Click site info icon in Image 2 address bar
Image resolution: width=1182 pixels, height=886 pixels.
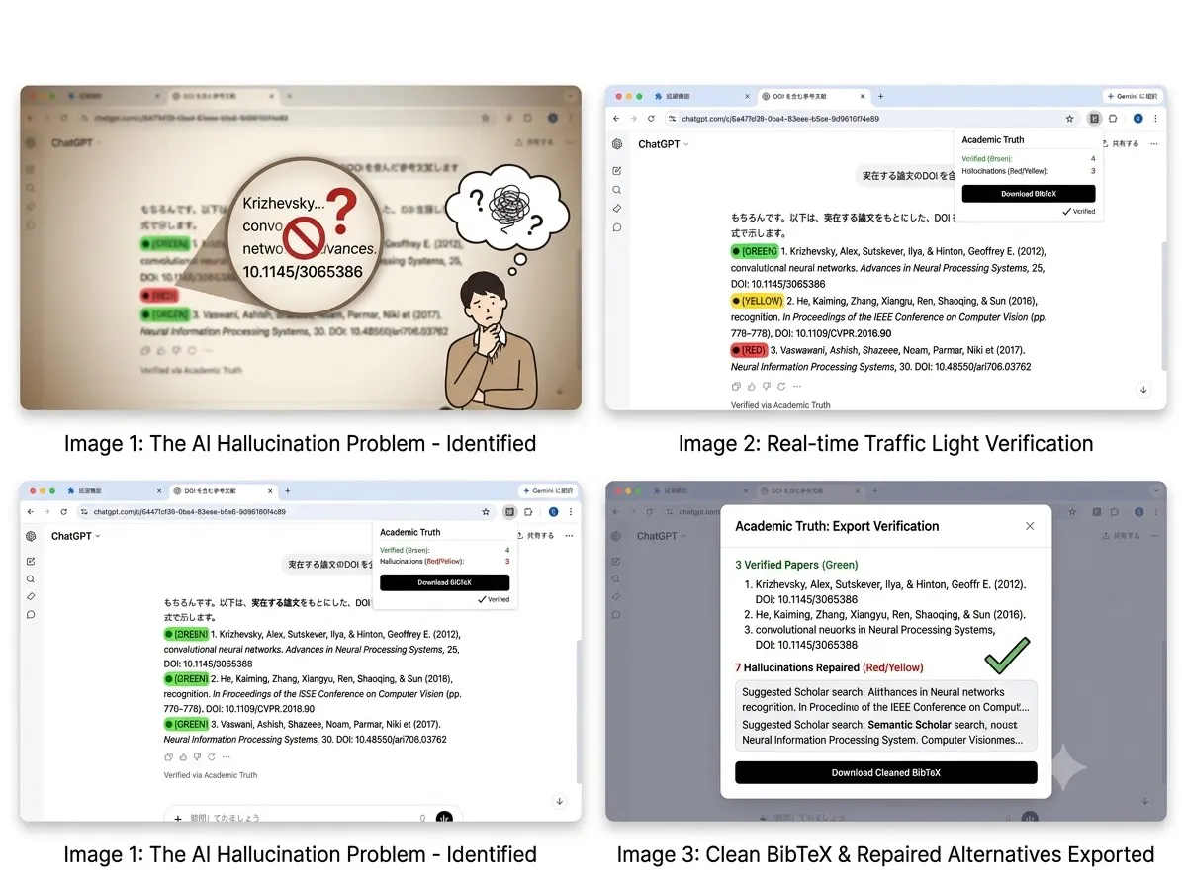(672, 119)
